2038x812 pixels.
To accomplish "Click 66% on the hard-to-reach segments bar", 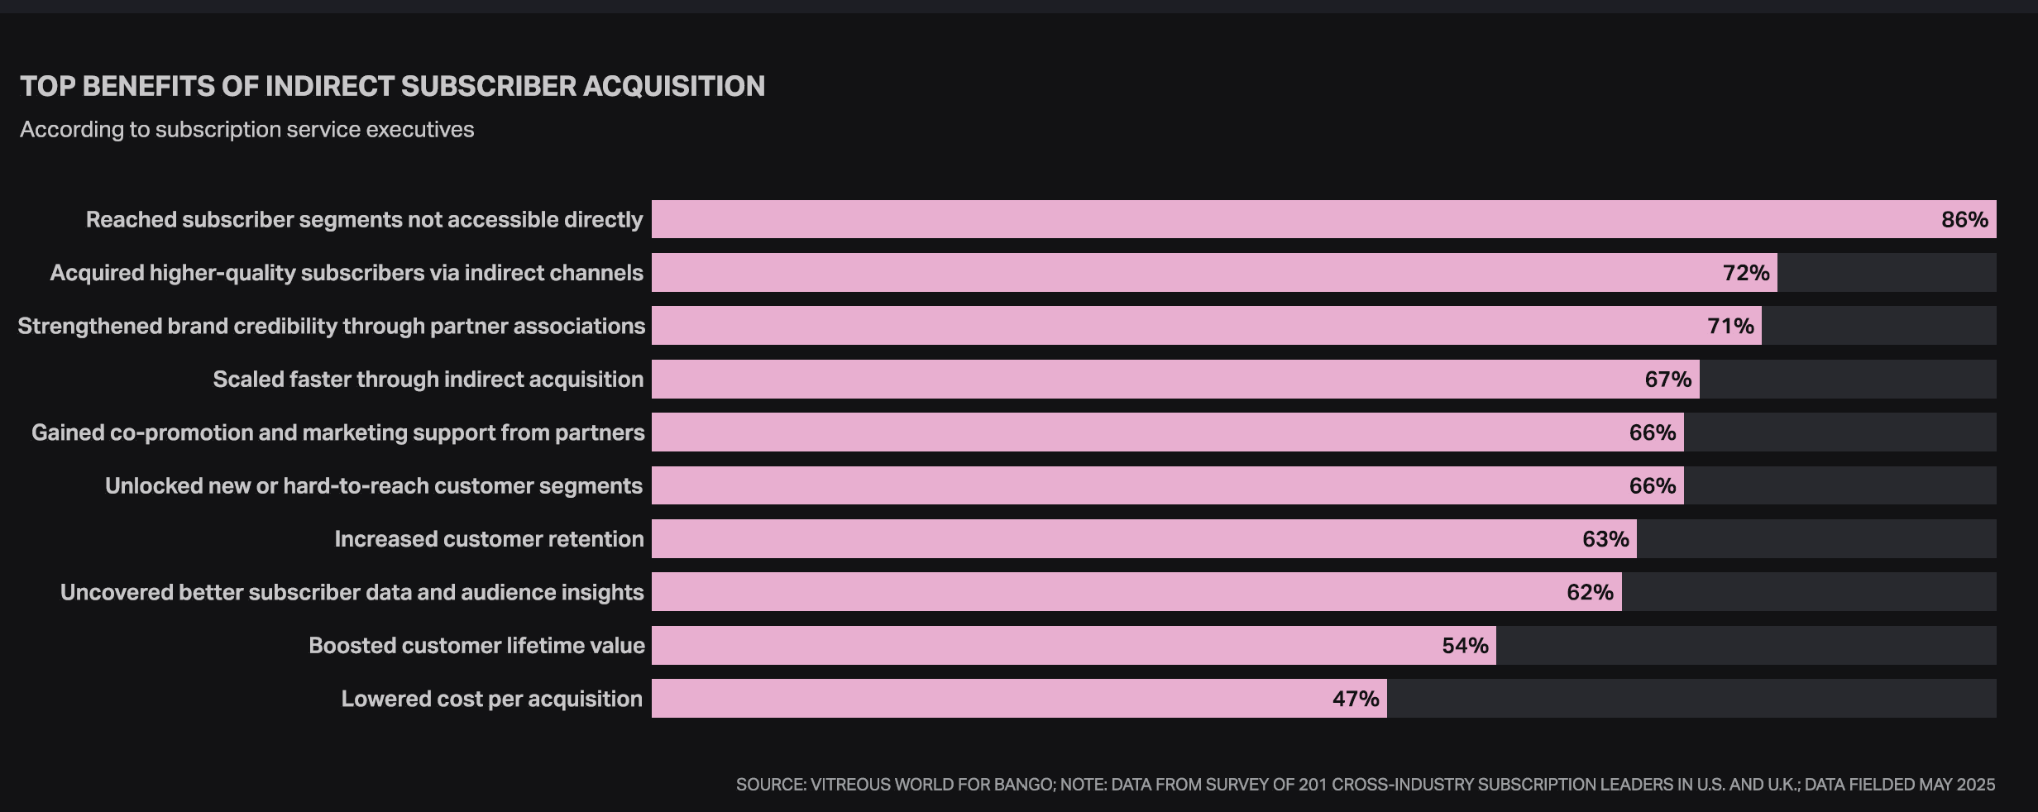I will (1652, 486).
